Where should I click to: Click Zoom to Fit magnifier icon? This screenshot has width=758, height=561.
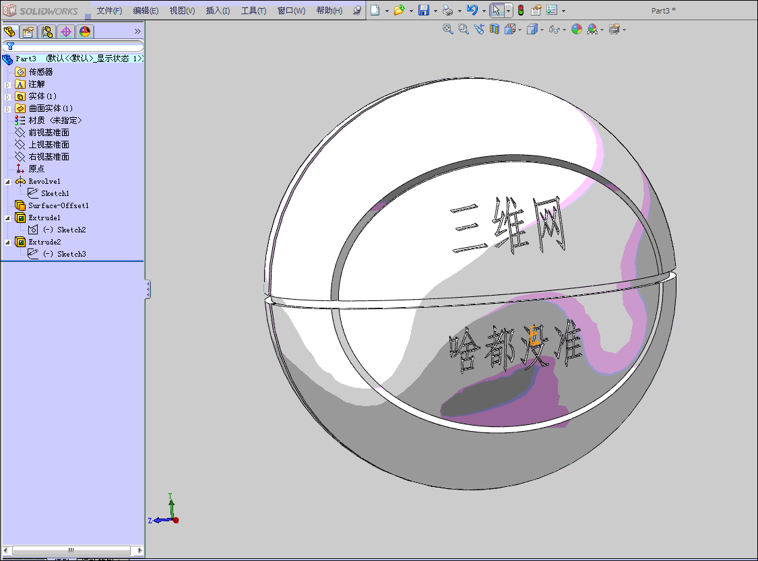pyautogui.click(x=448, y=30)
